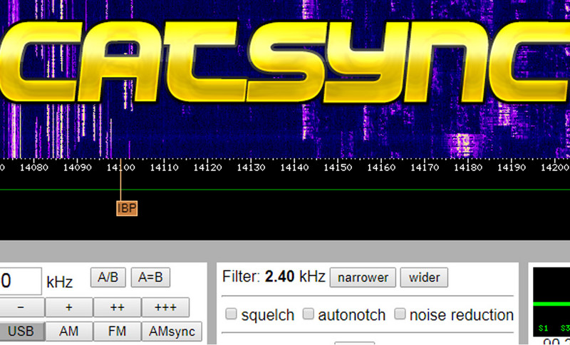Screen dimensions: 570x345
Task: Tune up with the +++ button
Action: tap(165, 307)
